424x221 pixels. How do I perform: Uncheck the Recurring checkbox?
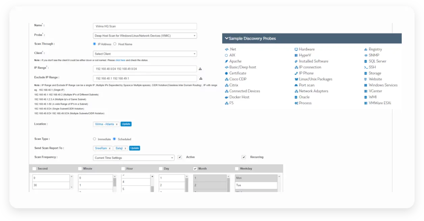pos(244,157)
